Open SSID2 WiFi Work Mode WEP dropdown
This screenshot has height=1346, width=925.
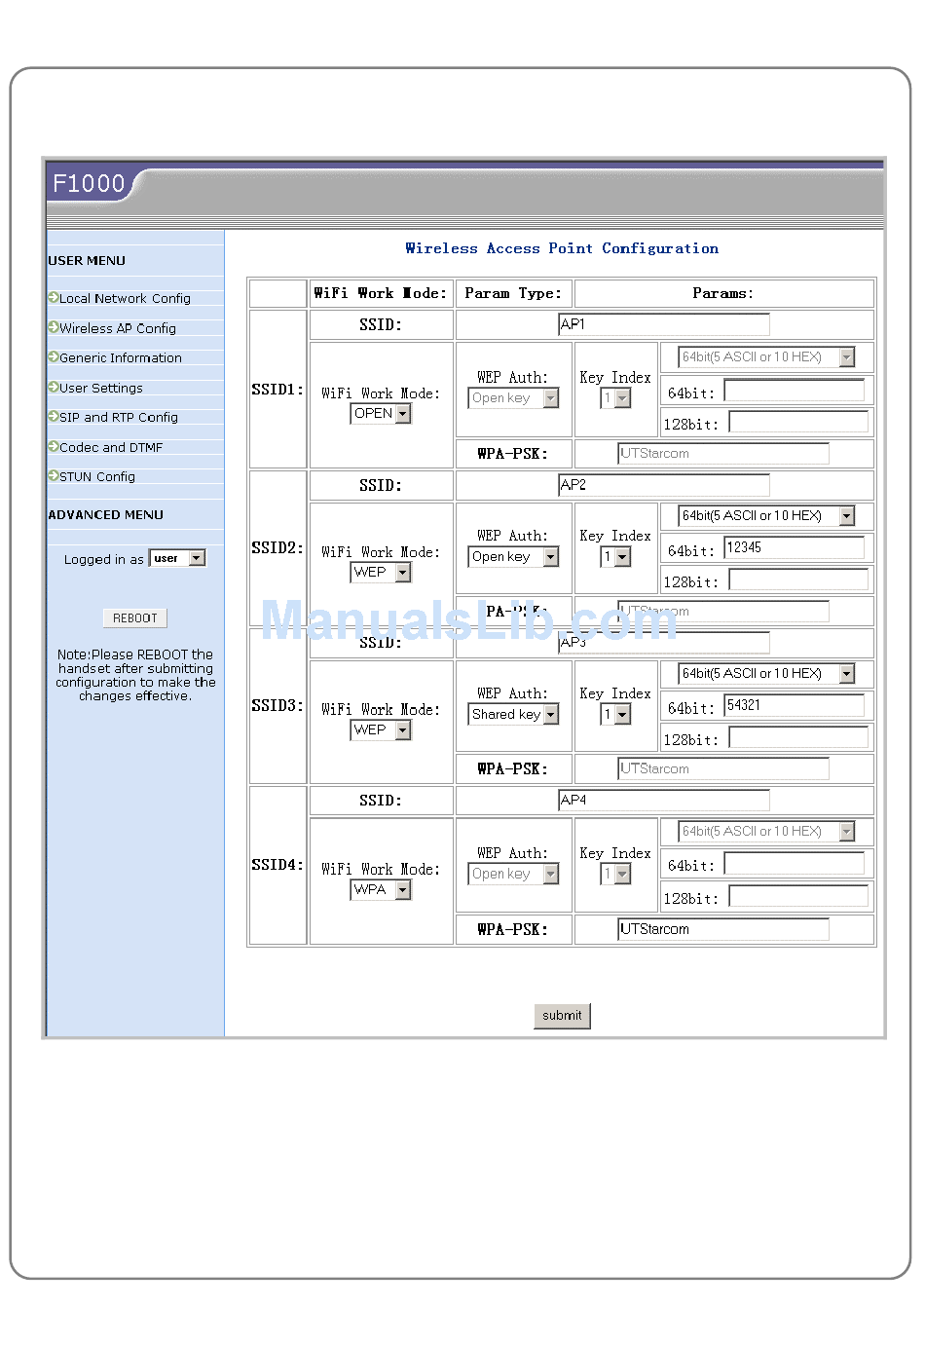tap(381, 573)
